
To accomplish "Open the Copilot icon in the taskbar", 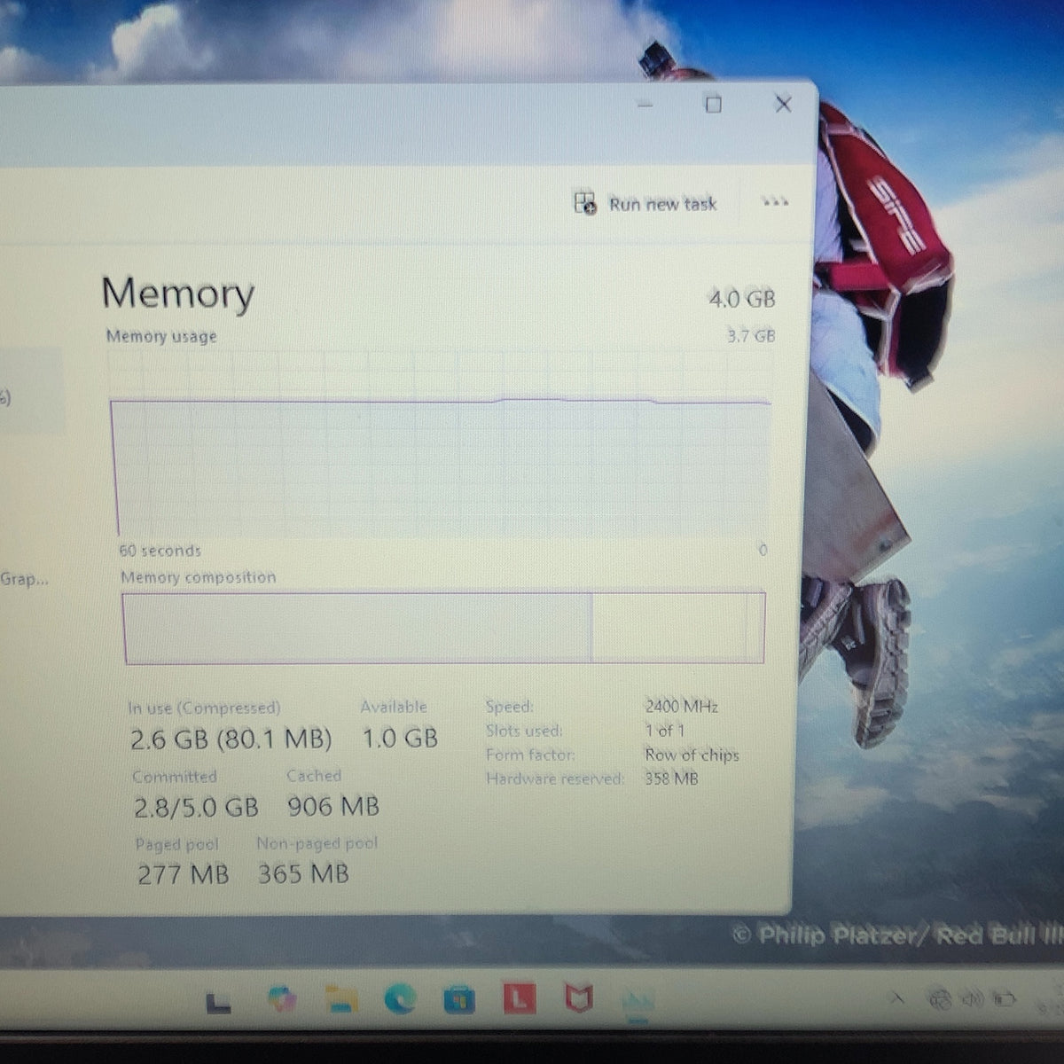I will click(282, 999).
